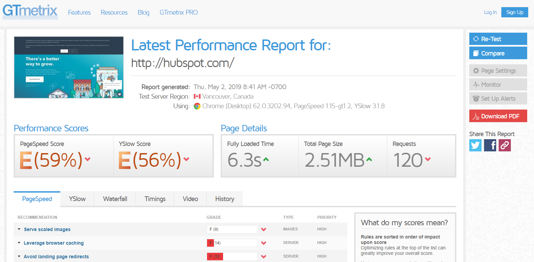The height and width of the screenshot is (262, 534).
Task: Open Serve scaled images recommendation
Action: click(x=47, y=229)
